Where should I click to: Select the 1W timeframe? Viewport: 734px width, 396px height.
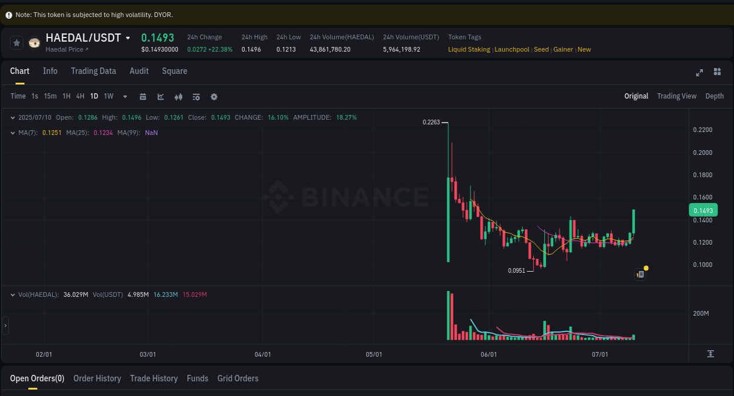coord(108,96)
